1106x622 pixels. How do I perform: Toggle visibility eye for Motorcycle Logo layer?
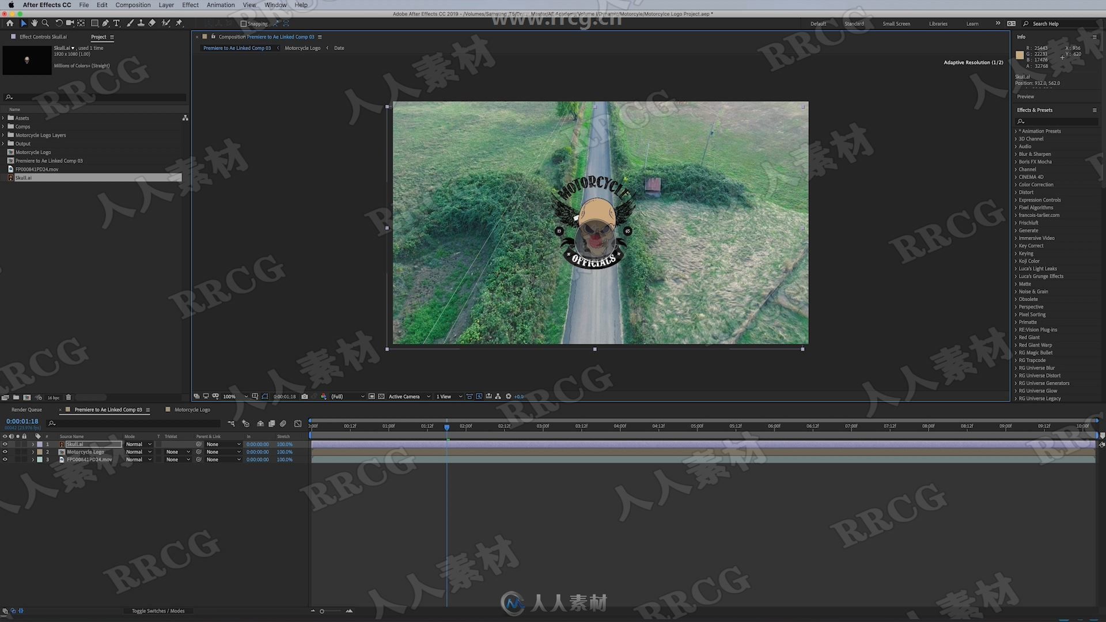[x=5, y=452]
